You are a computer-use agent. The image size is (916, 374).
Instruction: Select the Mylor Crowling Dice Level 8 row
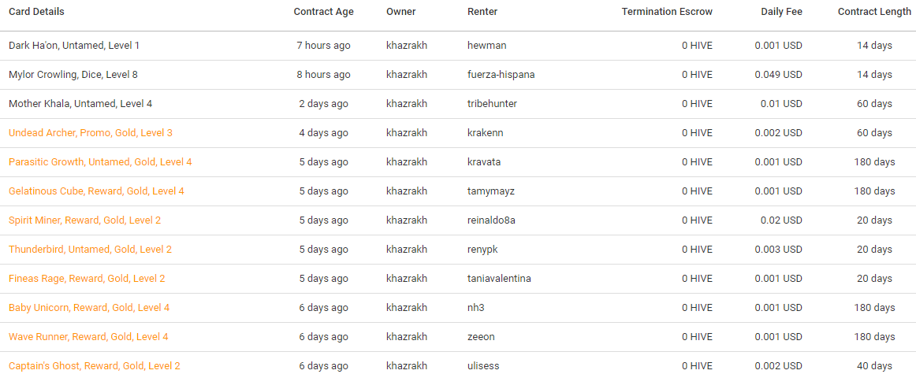[458, 75]
